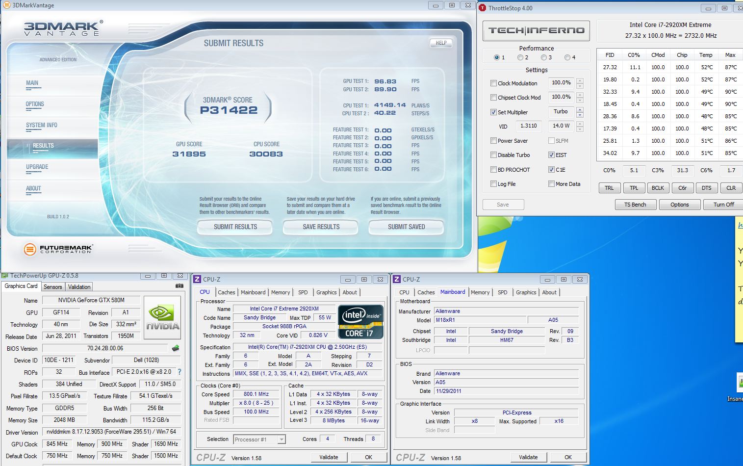Screen dimensions: 743x466
Task: Decrease the 14.0 W power stepper
Action: (x=580, y=129)
